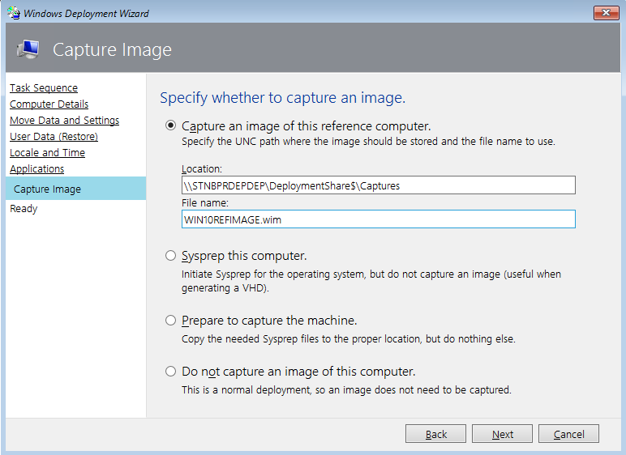This screenshot has height=455, width=626.
Task: Go to the Computer Details step
Action: [49, 104]
